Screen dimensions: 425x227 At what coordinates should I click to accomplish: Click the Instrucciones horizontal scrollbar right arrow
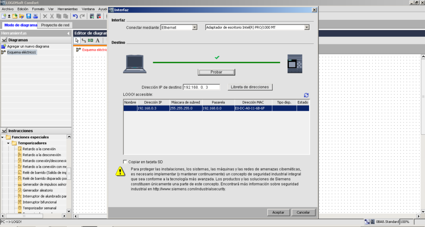point(64,216)
